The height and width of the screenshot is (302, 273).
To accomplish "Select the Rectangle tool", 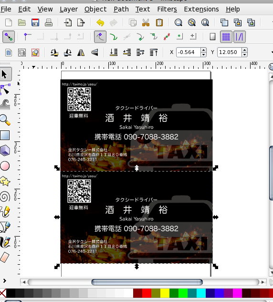I will pos(5,135).
